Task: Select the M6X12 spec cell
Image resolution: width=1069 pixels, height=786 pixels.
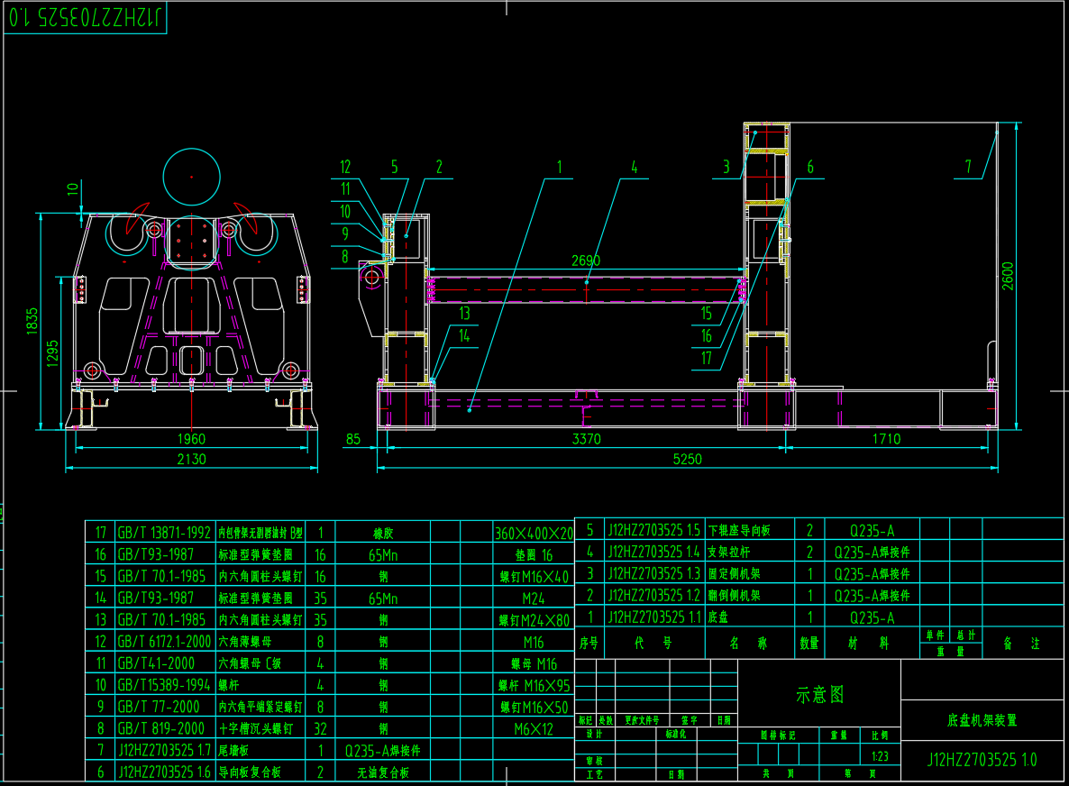Action: point(534,729)
